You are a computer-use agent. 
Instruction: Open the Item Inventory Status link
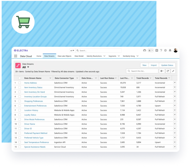(33, 87)
